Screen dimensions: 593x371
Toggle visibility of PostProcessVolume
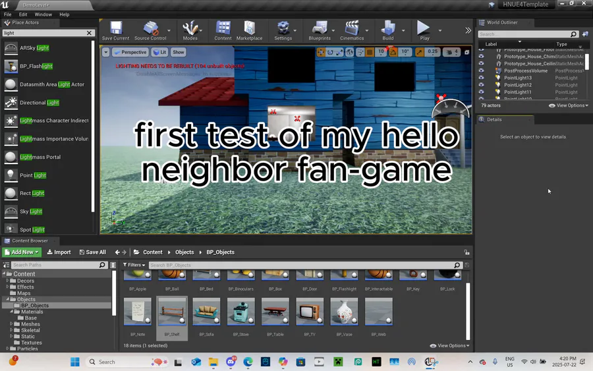pos(481,71)
